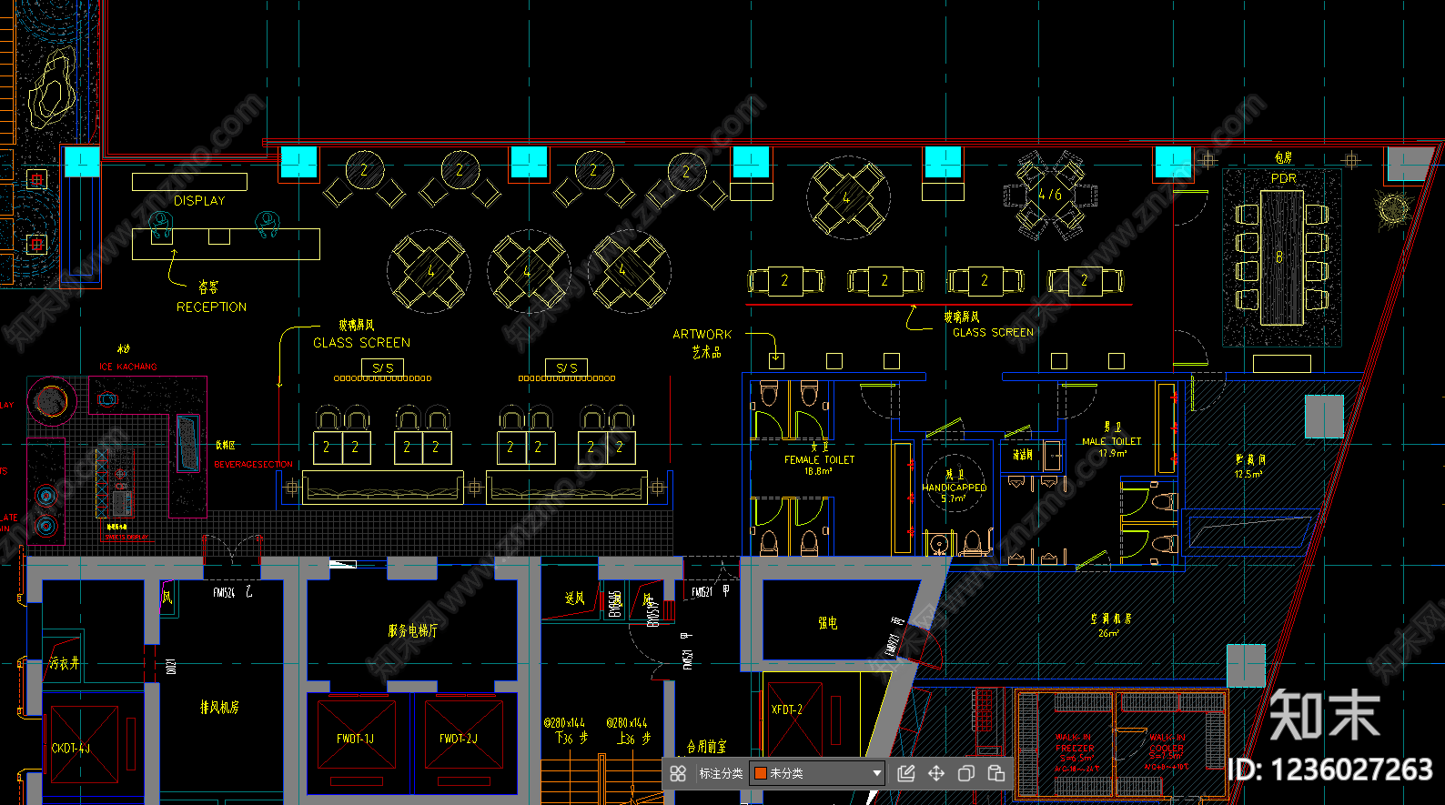The height and width of the screenshot is (805, 1445).
Task: Select the ARTWORK label text
Action: [x=702, y=335]
